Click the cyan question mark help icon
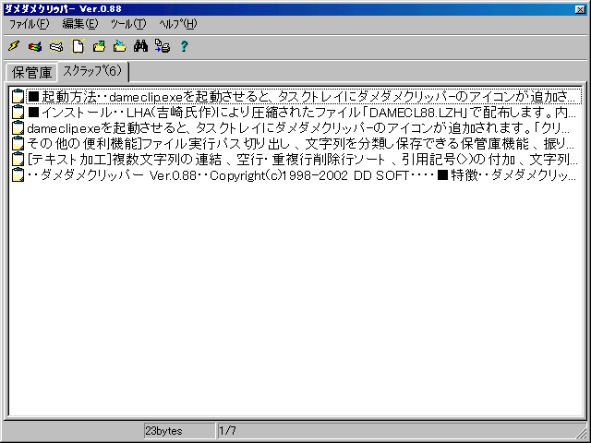 coord(184,46)
